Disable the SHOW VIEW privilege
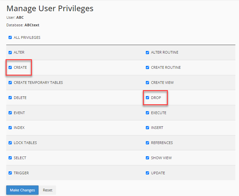 pos(147,158)
